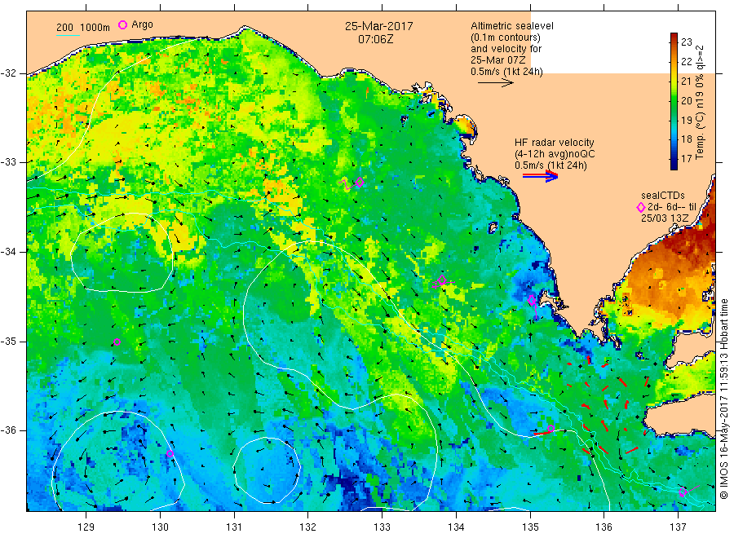Click latitude axis label -32
Image resolution: width=734 pixels, height=538 pixels.
pyautogui.click(x=8, y=73)
